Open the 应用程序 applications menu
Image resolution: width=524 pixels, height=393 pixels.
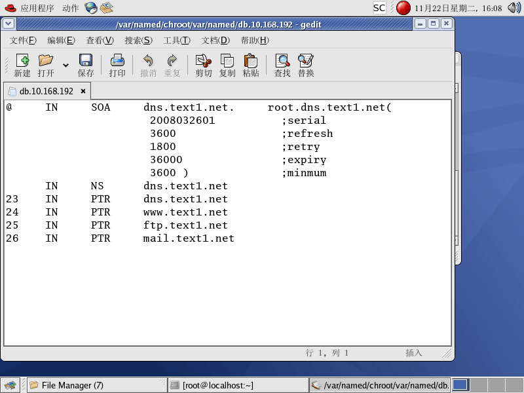37,8
